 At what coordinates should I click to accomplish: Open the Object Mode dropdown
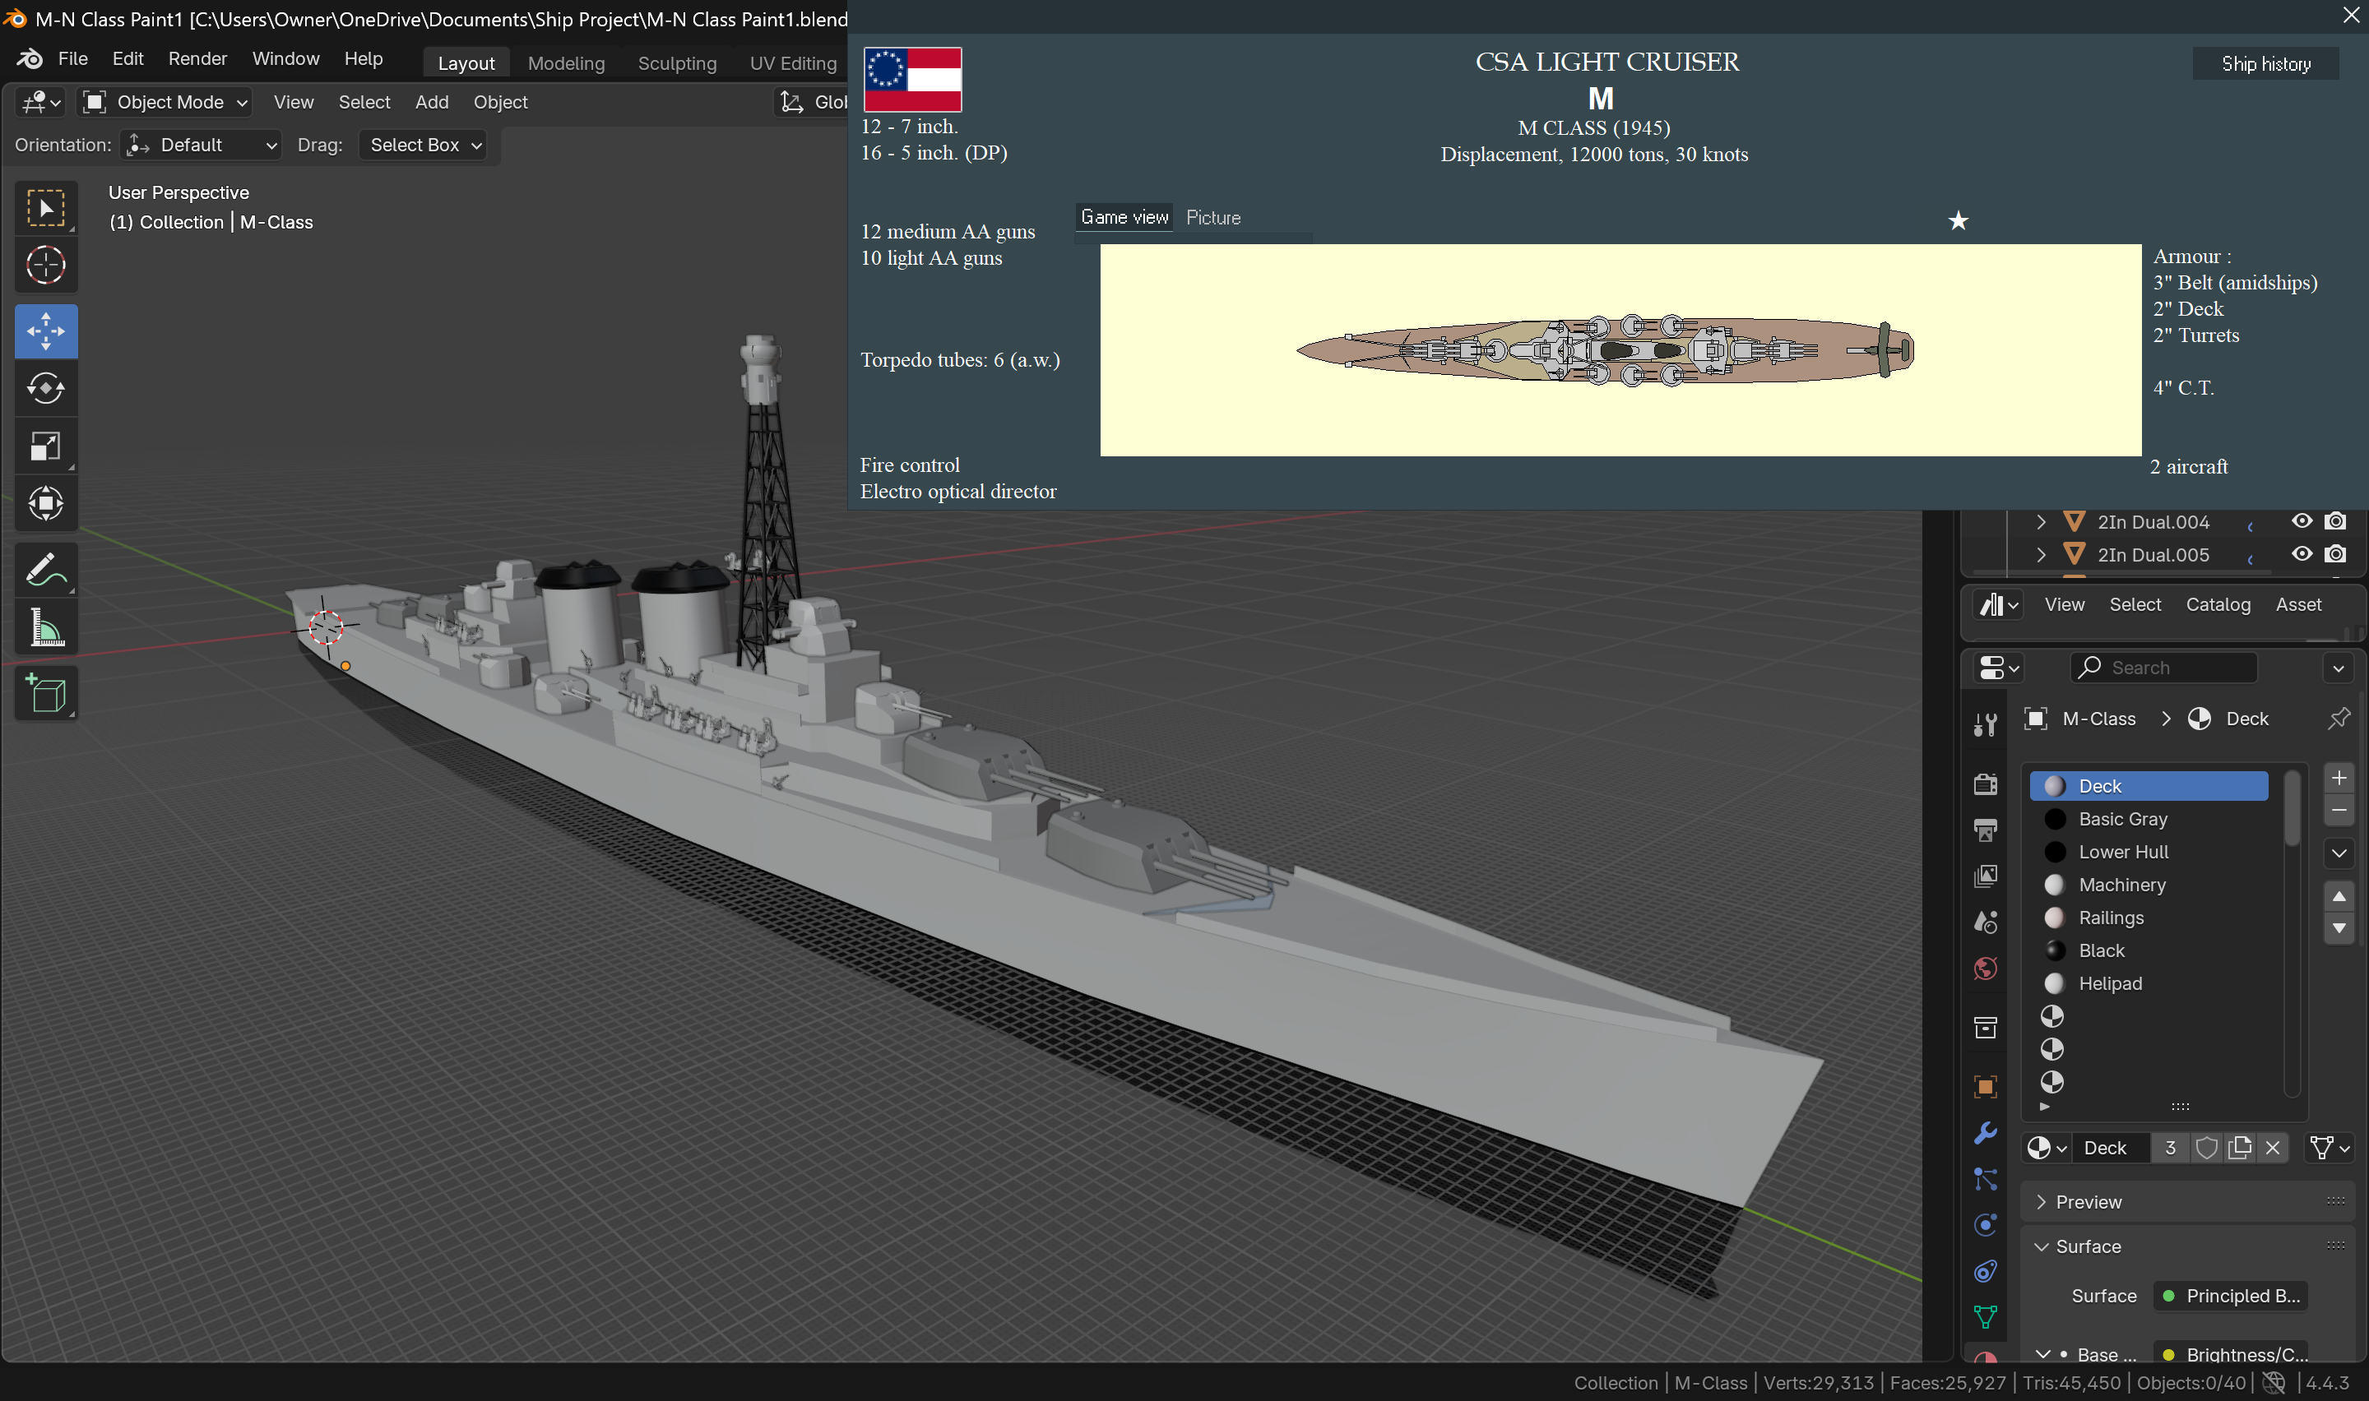[x=166, y=102]
